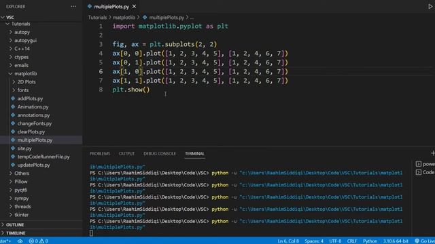This screenshot has width=435, height=244.
Task: Select interpreter 3.10.6 64-bit
Action: (x=396, y=241)
